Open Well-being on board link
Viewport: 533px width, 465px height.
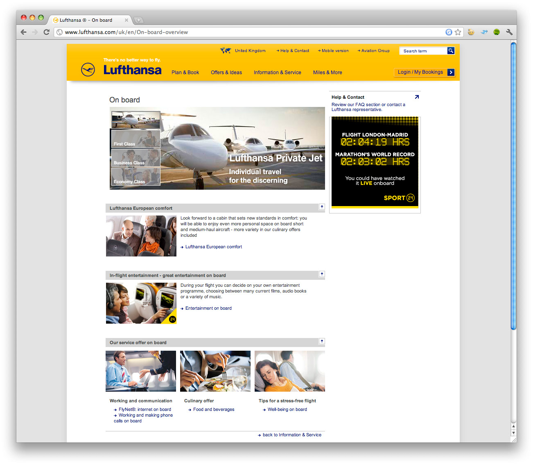(x=287, y=409)
